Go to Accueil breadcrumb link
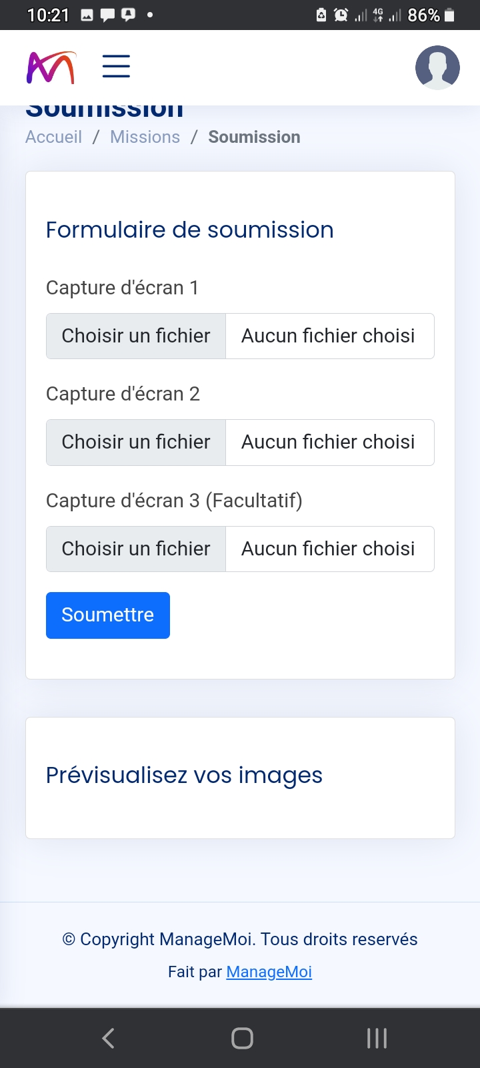The width and height of the screenshot is (480, 1068). point(53,137)
